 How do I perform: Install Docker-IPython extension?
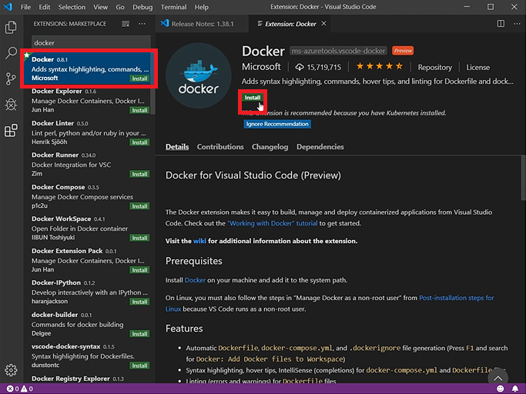click(139, 302)
